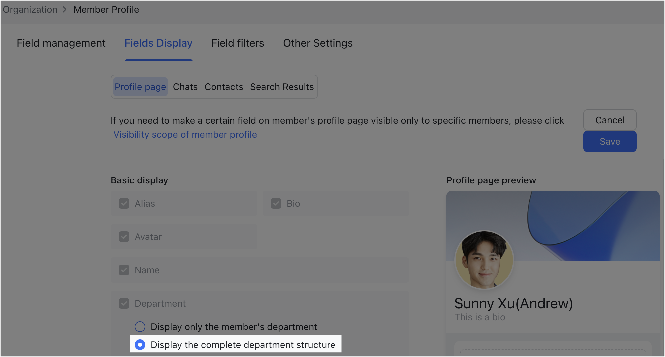Screen dimensions: 665x357
Task: Switch to the Other Settings tab
Action: point(318,43)
